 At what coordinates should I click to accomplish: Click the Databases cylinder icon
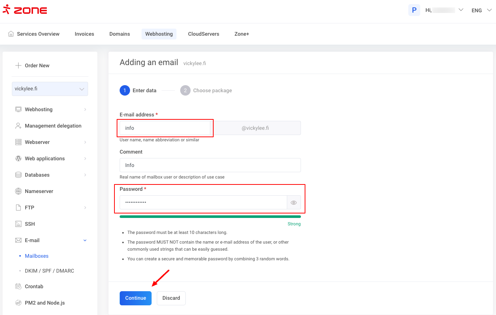pos(18,175)
